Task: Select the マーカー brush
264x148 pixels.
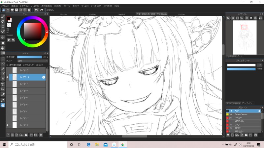Action: click(x=243, y=118)
